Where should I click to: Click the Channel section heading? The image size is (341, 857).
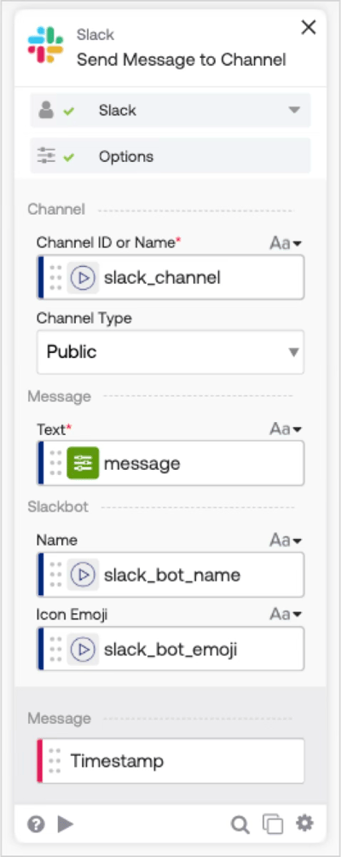tap(56, 209)
